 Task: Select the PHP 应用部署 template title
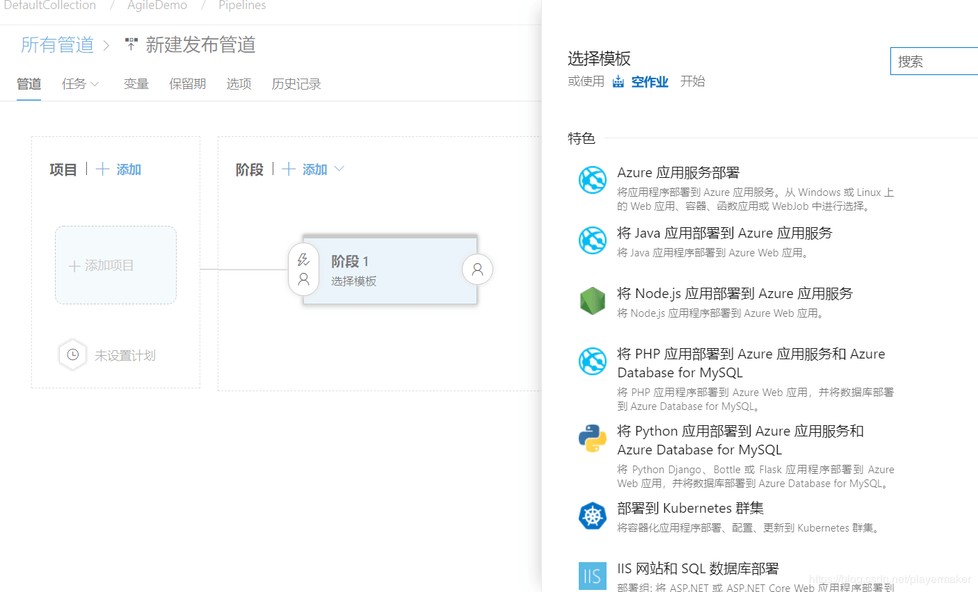(751, 363)
